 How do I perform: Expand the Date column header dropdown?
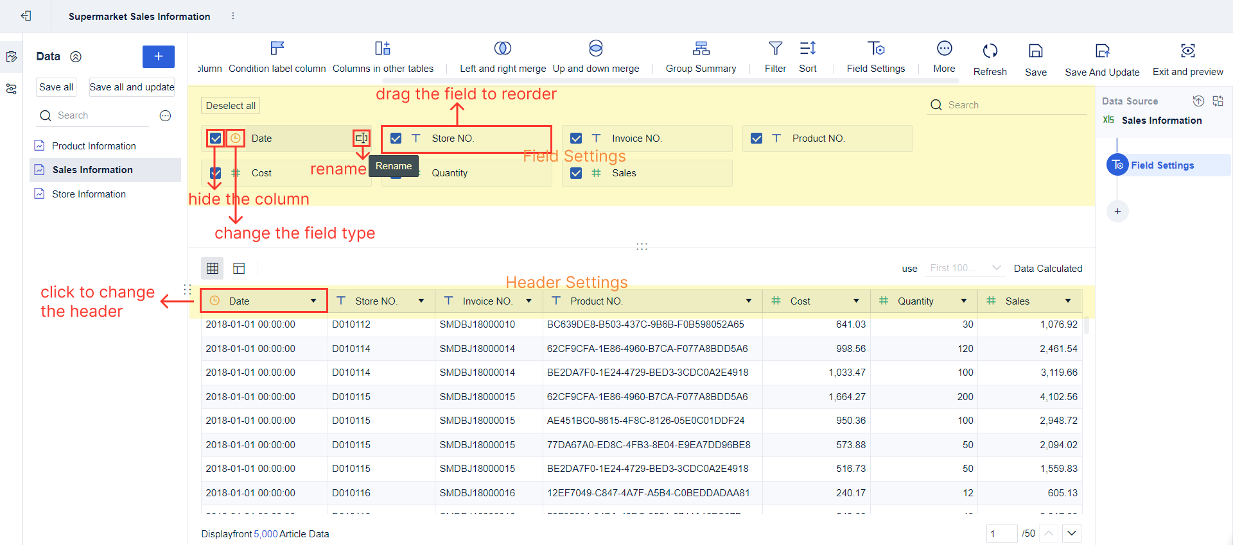coord(313,301)
